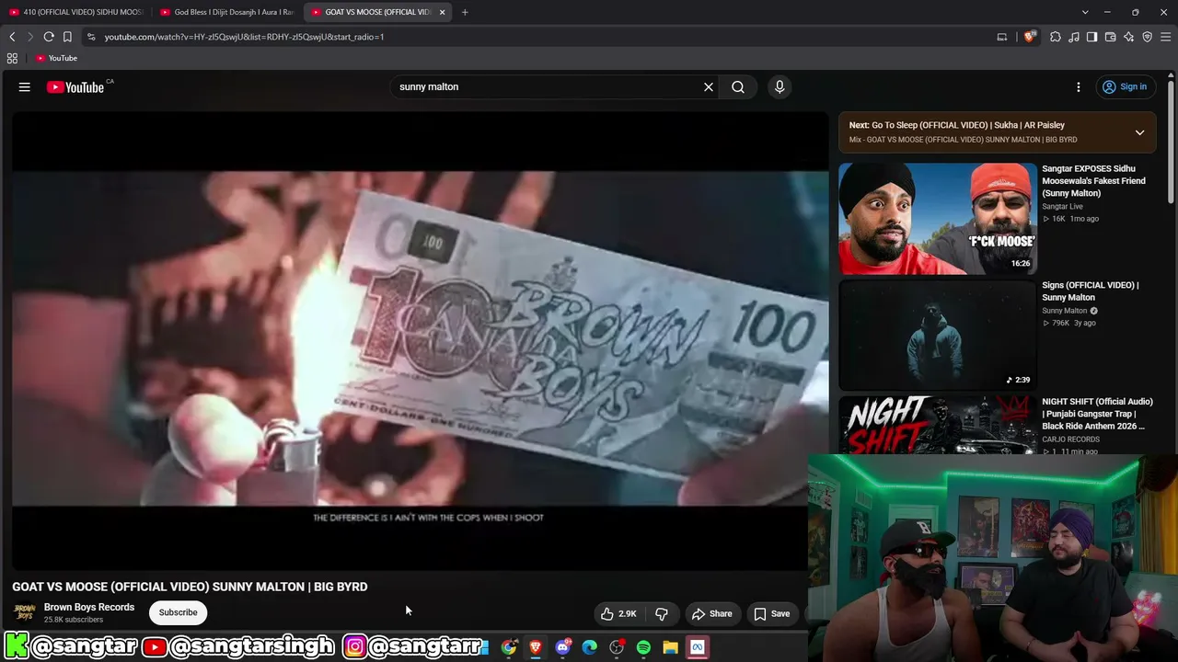The image size is (1178, 662).
Task: Open Spotify from the taskbar
Action: (x=643, y=647)
